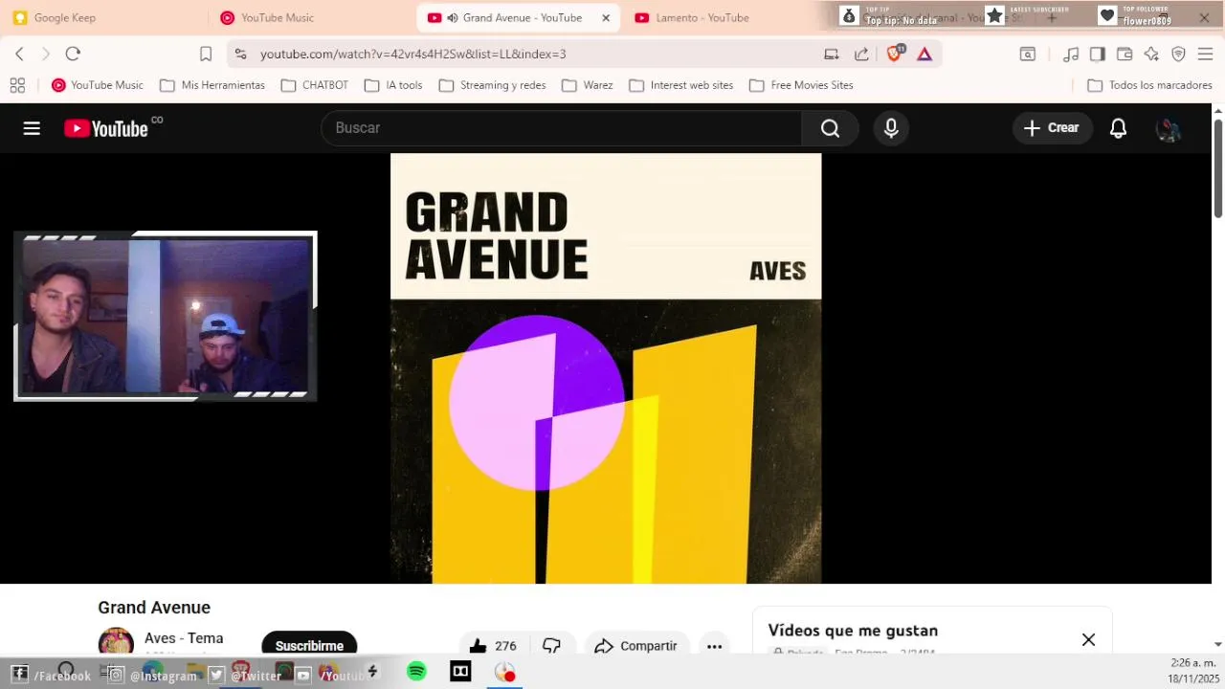The width and height of the screenshot is (1225, 689).
Task: Click the Crear button
Action: pyautogui.click(x=1052, y=128)
